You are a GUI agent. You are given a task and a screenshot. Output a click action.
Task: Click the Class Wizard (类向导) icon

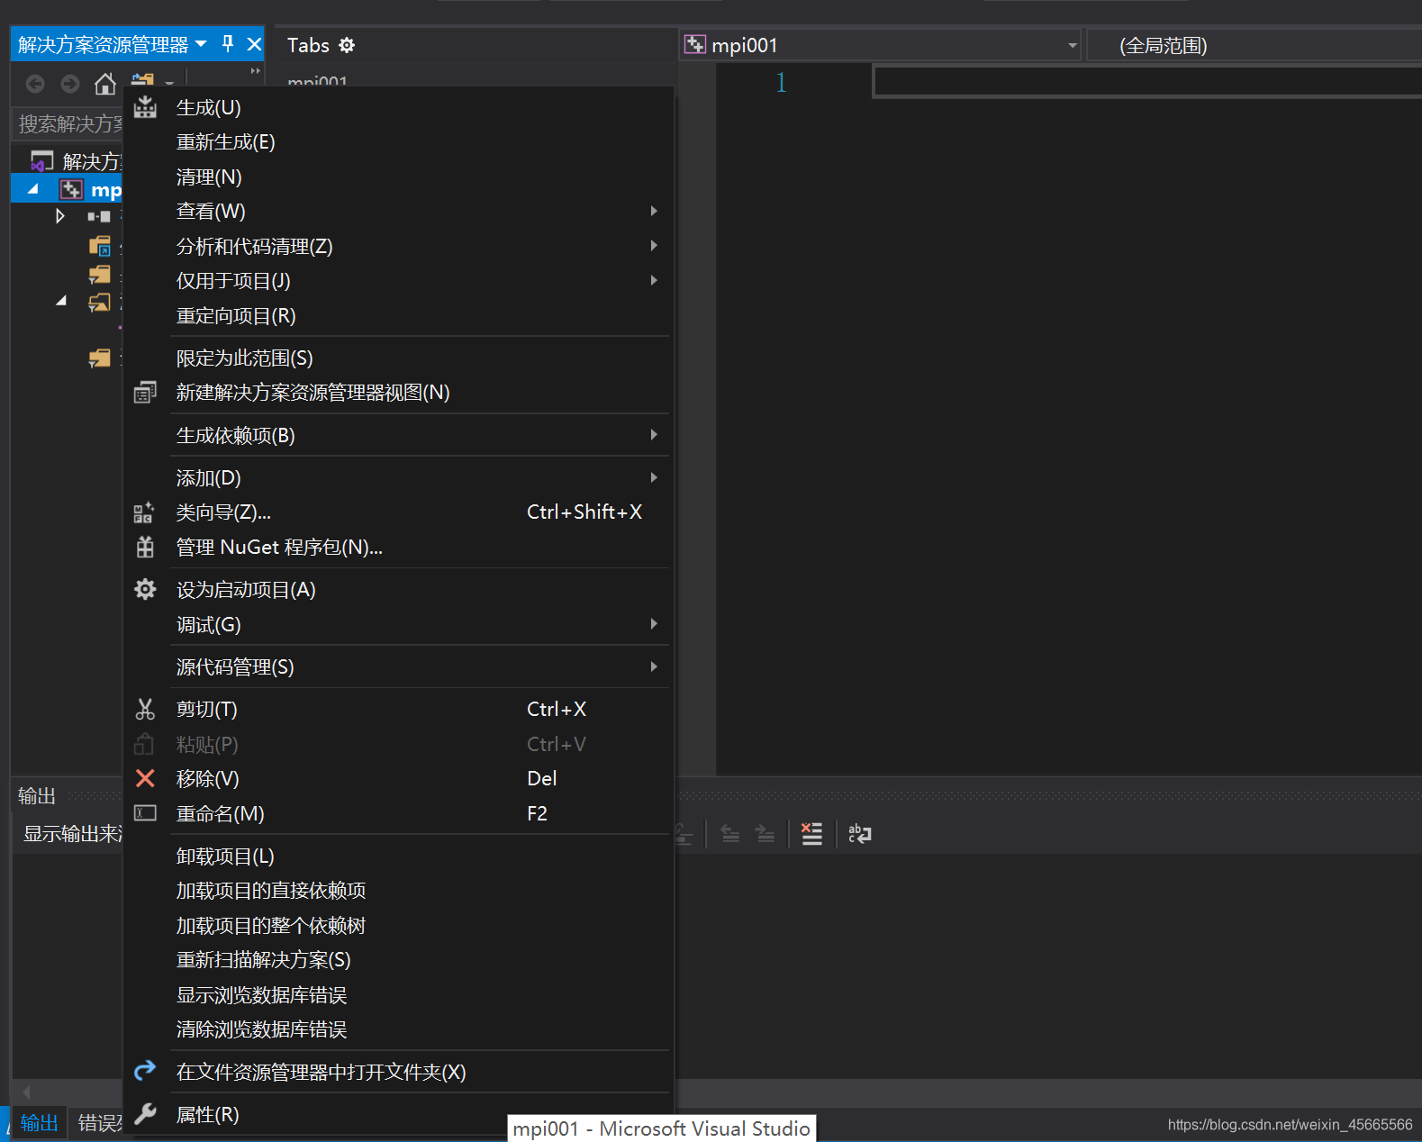coord(144,512)
